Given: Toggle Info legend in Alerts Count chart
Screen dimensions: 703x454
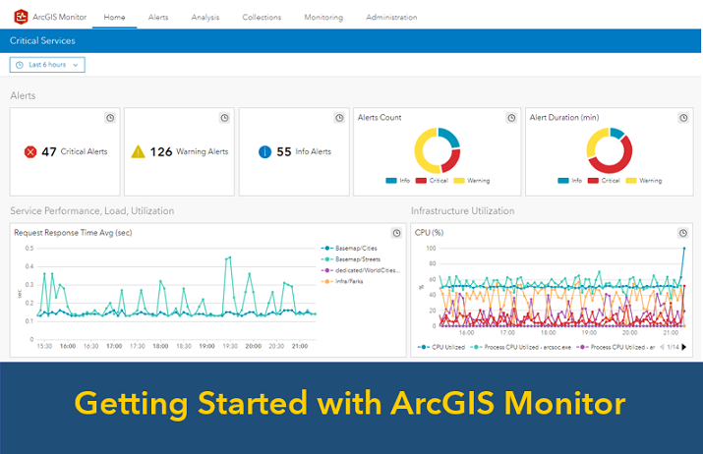Looking at the screenshot, I should pos(397,181).
